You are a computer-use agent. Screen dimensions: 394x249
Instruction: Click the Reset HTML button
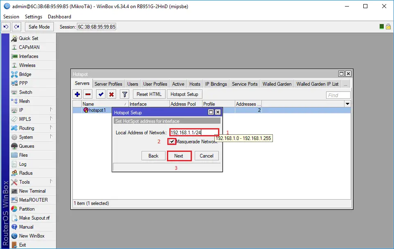coord(149,94)
